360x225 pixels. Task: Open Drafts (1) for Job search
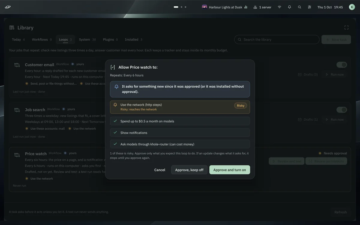308,119
